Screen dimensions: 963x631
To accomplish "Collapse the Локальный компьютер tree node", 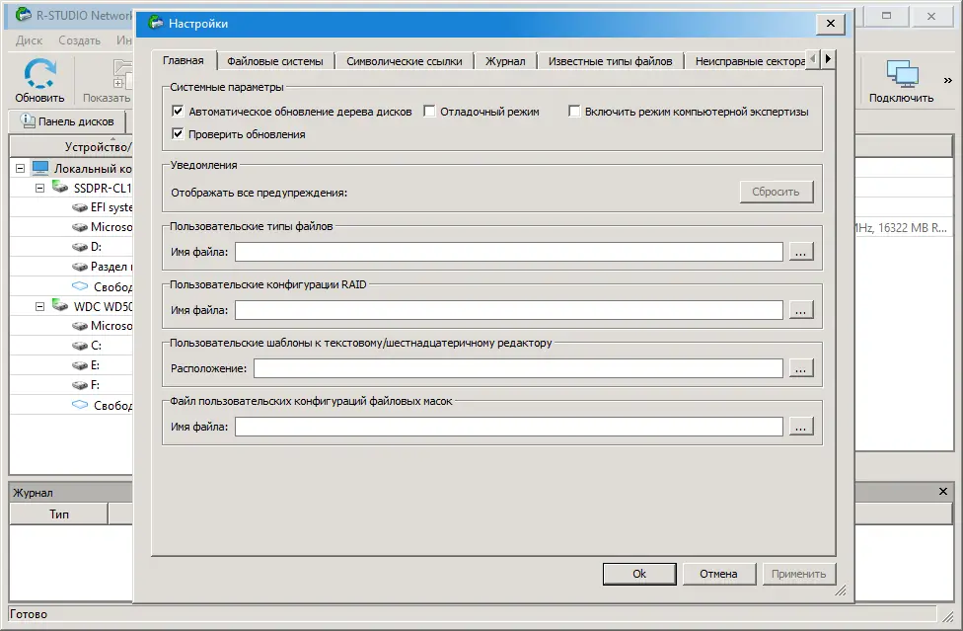I will tap(21, 168).
